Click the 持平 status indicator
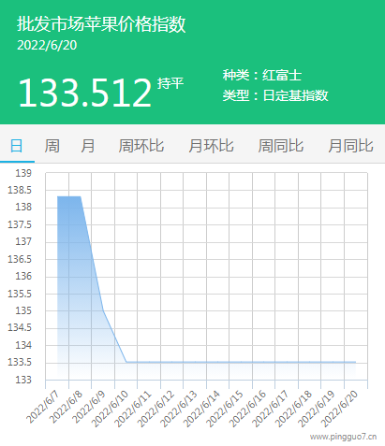Screen dimensions: 385x446 (170, 83)
